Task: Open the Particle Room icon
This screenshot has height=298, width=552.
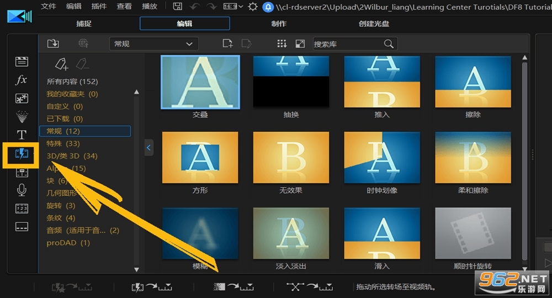Action: (22, 116)
